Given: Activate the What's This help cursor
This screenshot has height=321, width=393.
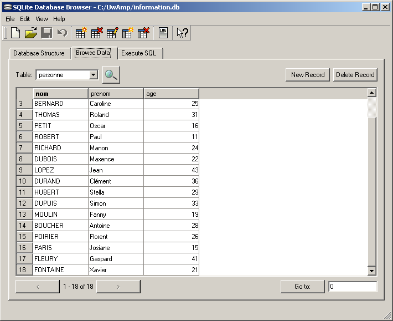Looking at the screenshot, I should click(x=182, y=33).
